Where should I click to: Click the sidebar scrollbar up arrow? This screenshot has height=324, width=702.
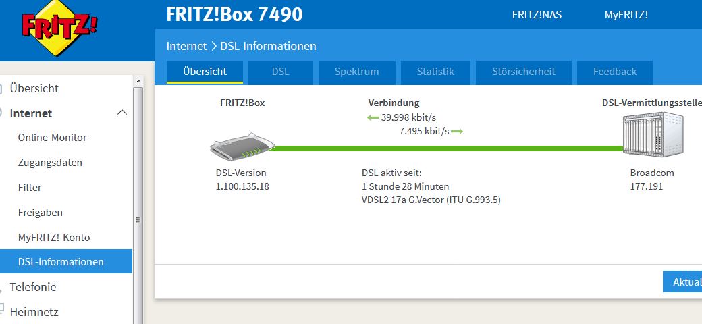(x=138, y=82)
